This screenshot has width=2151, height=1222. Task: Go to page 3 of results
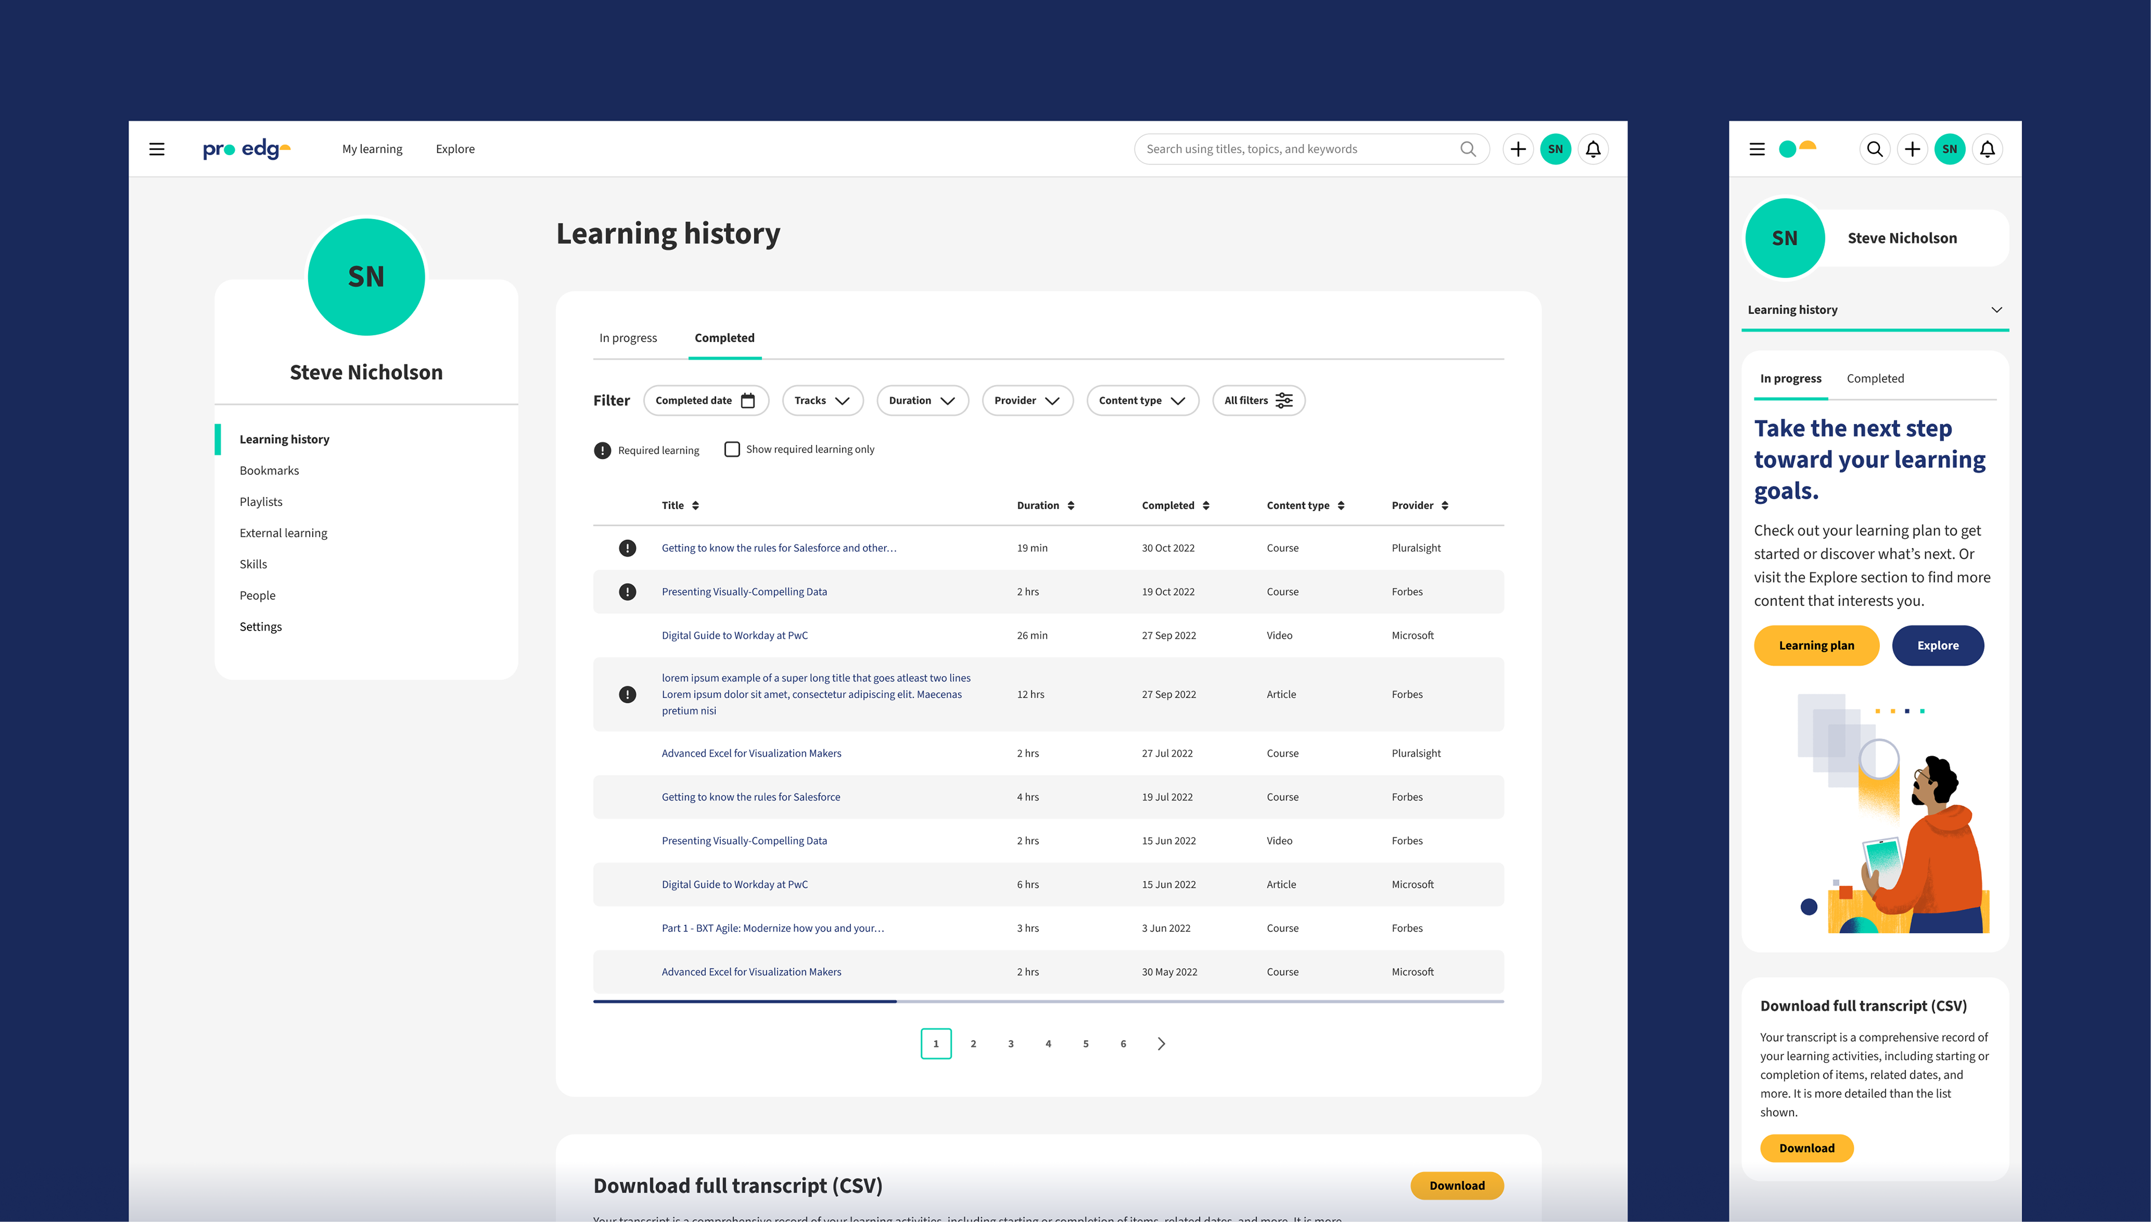(x=1011, y=1043)
